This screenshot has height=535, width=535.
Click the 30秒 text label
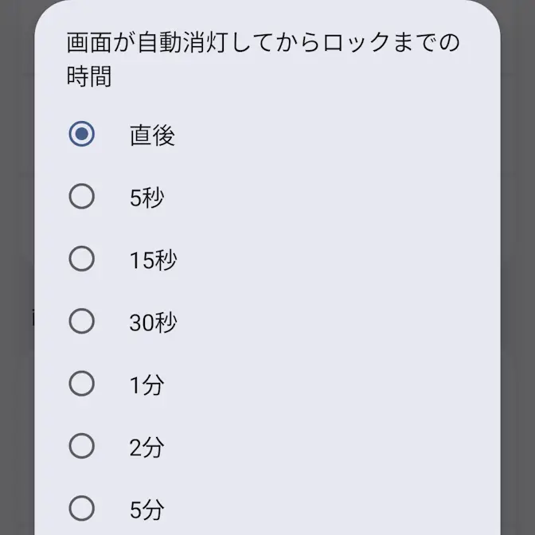coord(153,322)
